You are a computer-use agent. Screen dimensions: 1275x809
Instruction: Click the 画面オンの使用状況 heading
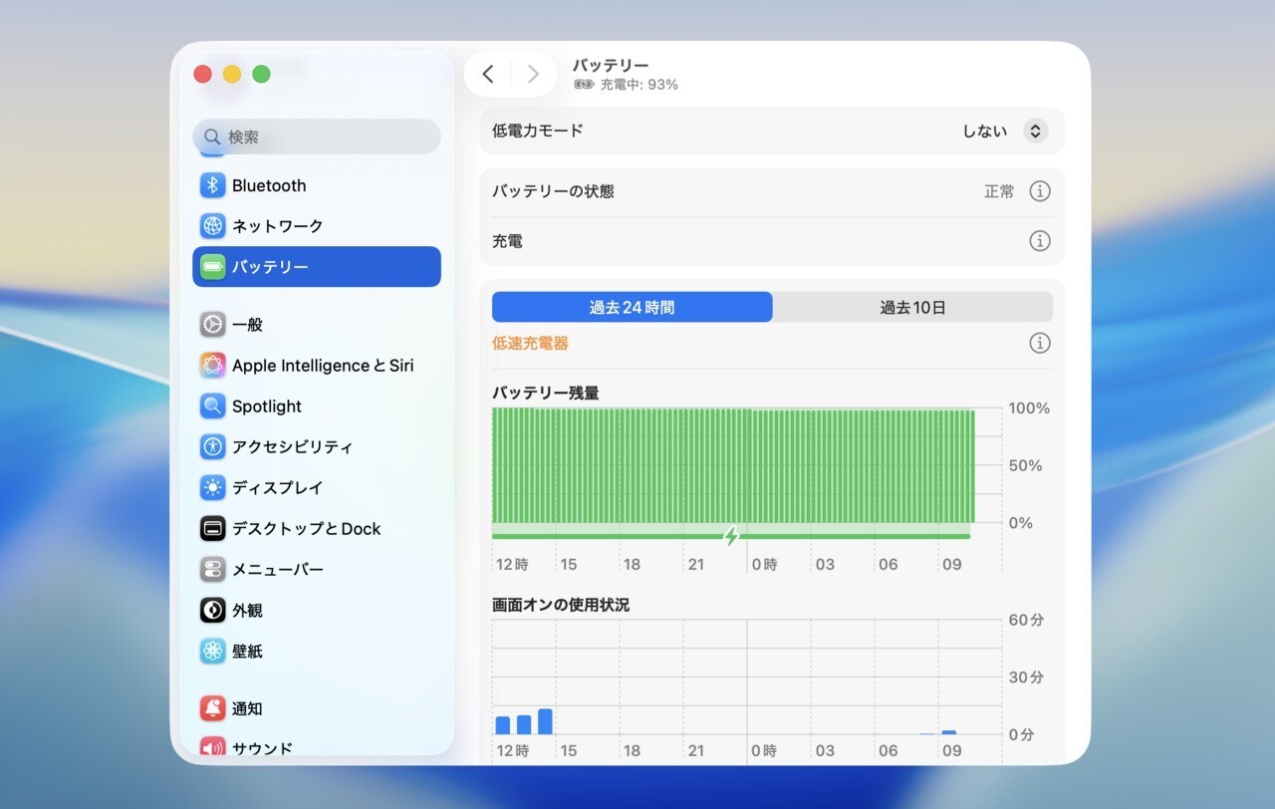point(561,605)
